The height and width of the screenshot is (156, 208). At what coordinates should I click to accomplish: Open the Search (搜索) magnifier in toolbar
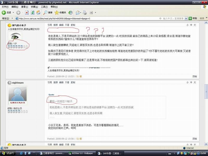[x=48, y=12]
